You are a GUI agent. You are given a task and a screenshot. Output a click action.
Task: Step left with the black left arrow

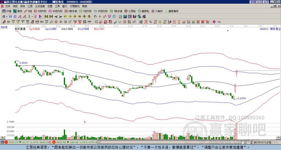coord(56,17)
